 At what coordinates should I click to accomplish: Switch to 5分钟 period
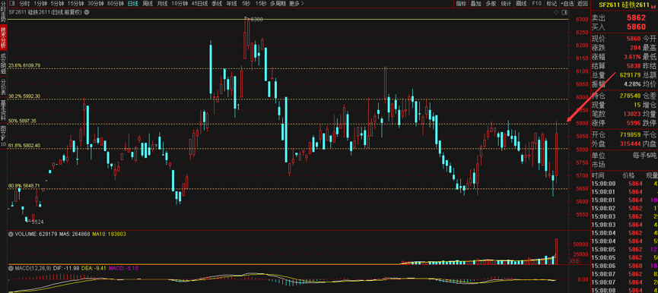click(58, 4)
